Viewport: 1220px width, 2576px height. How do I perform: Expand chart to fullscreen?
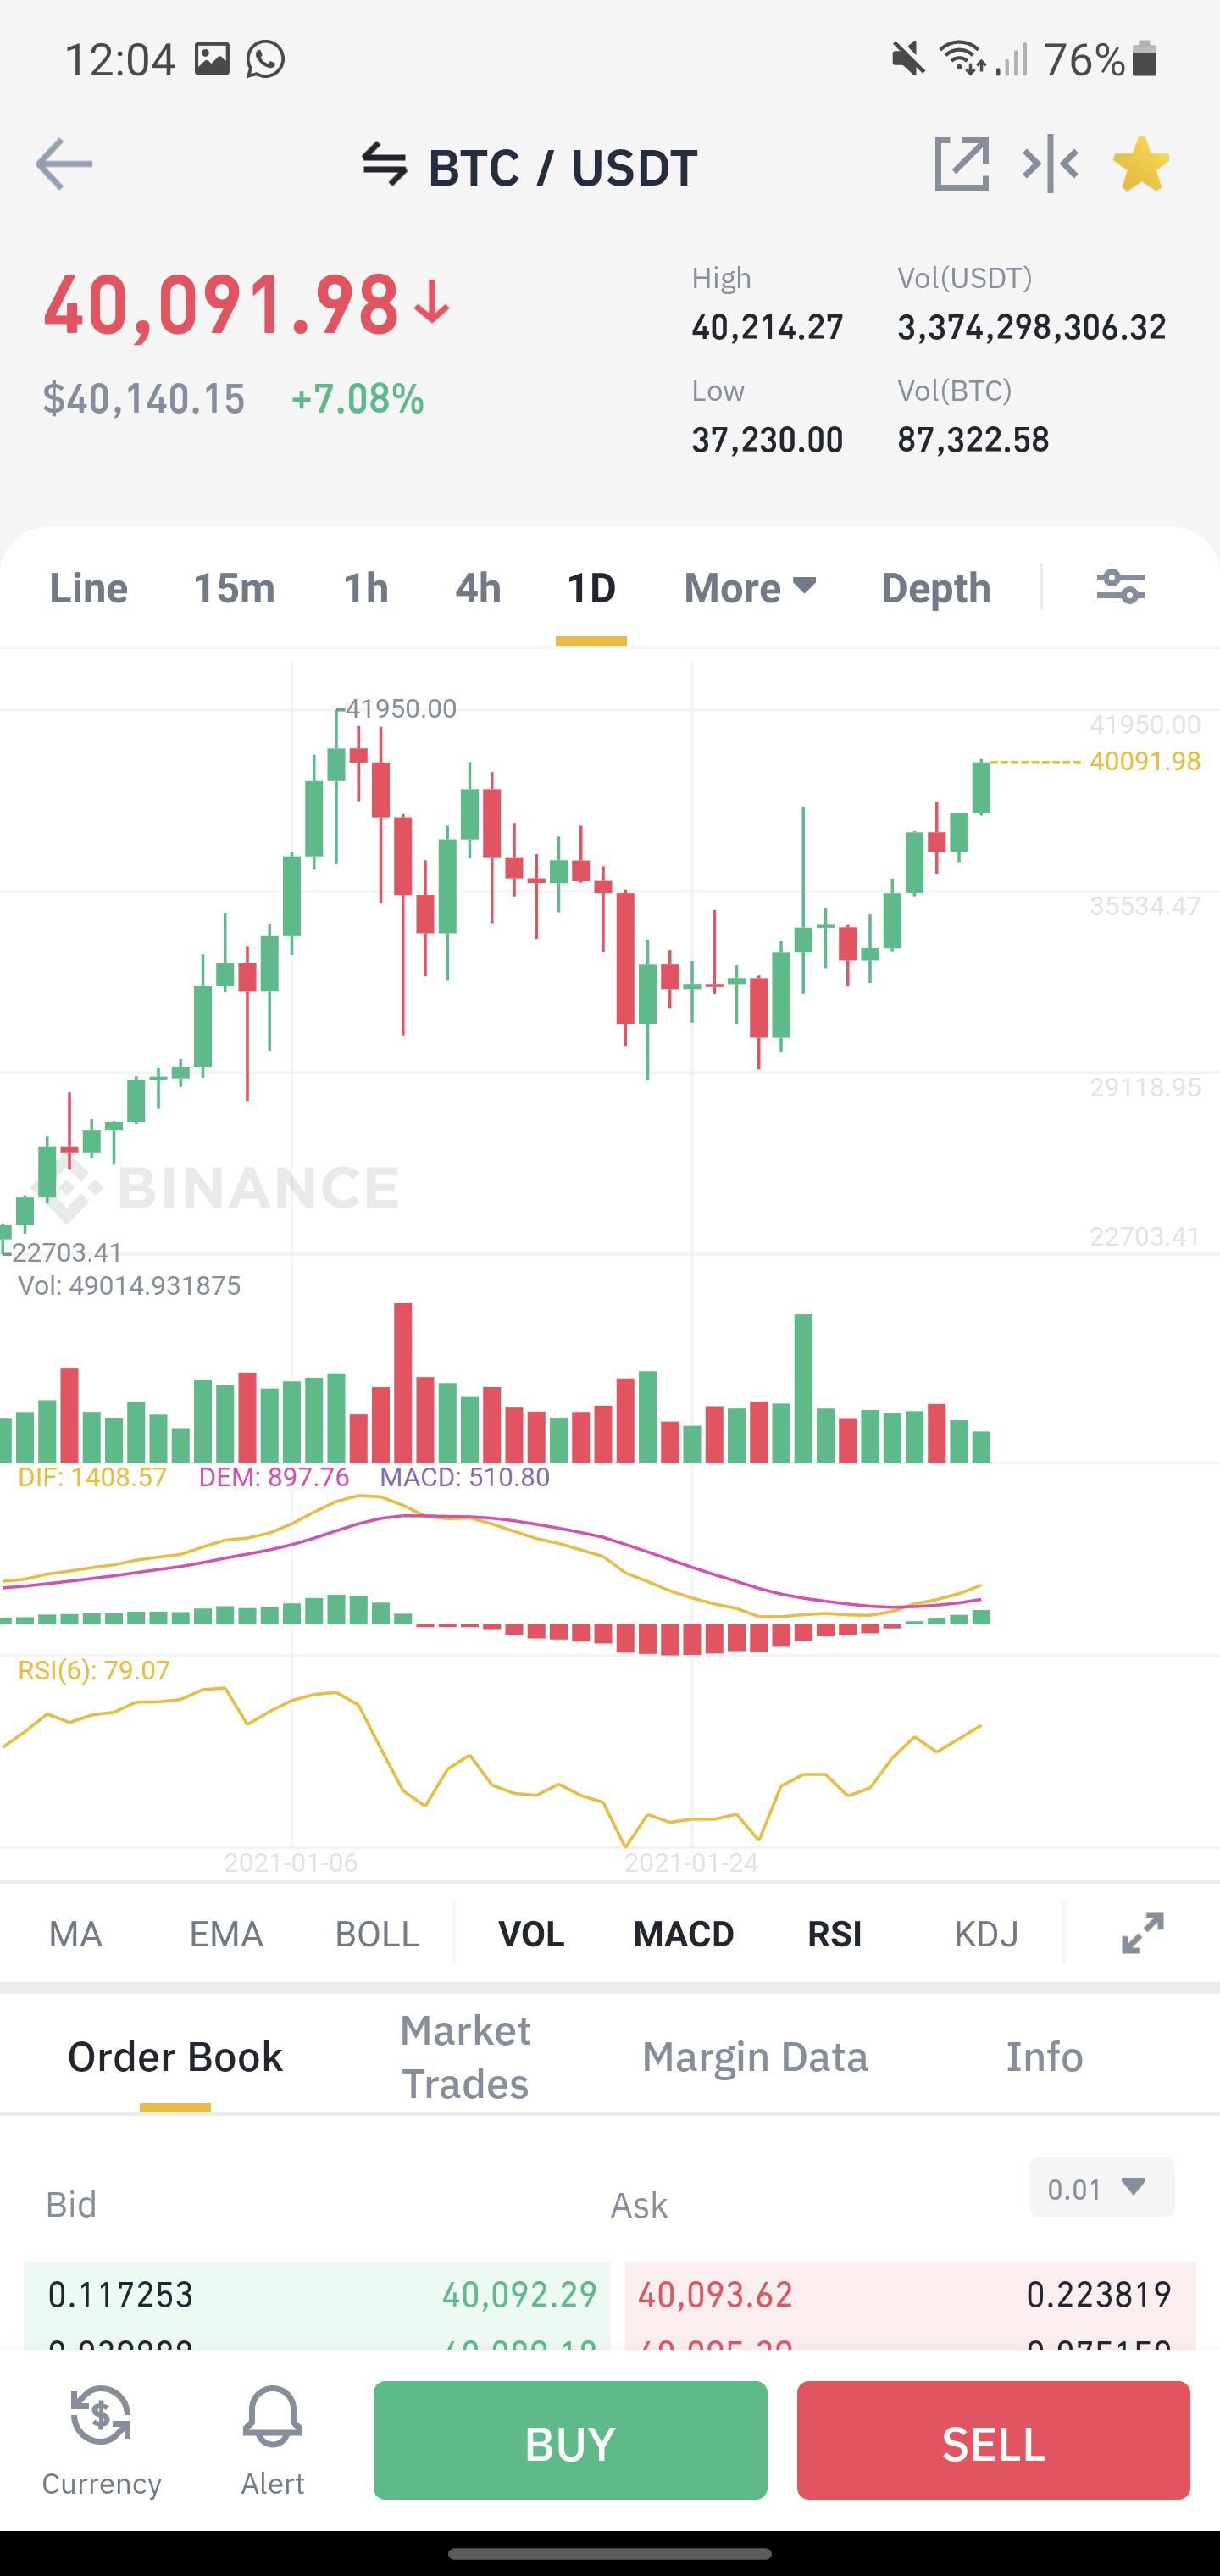[x=1142, y=1933]
